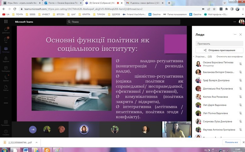Toggle microphone for Костюк Яна Романівна

(x=241, y=97)
